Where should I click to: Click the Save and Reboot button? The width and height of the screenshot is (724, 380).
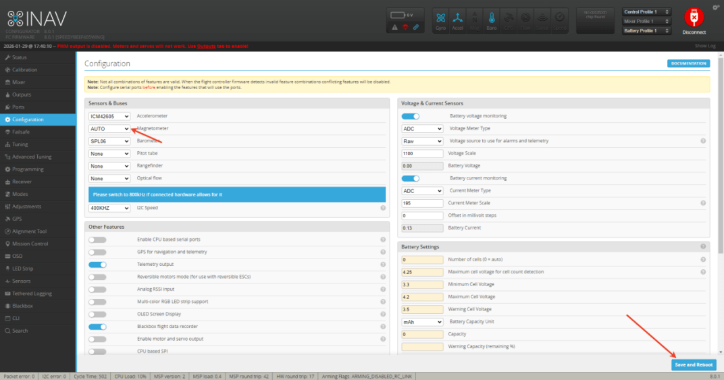[x=694, y=364]
